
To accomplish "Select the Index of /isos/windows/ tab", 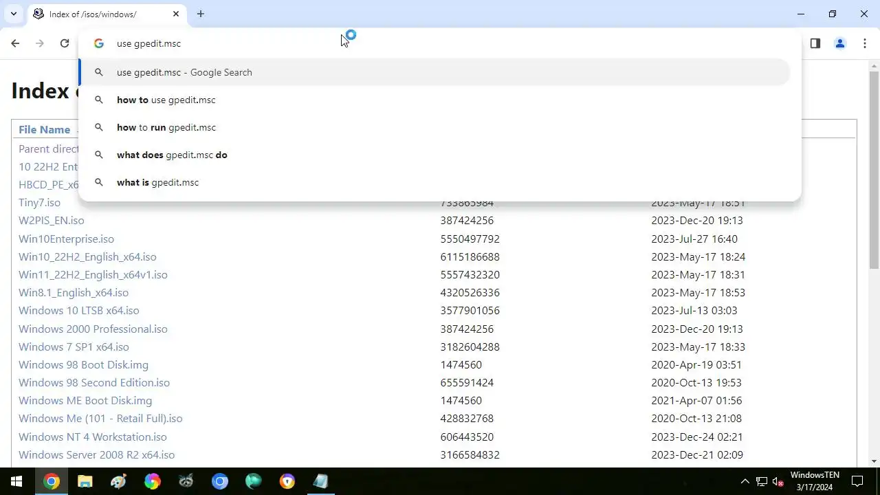I will coord(106,14).
